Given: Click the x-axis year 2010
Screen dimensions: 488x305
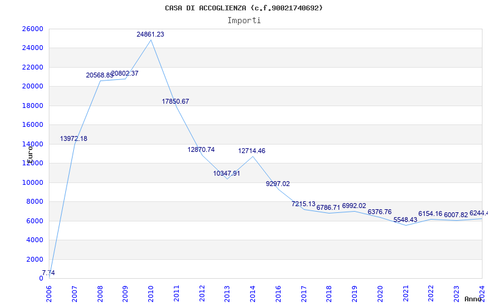Looking at the screenshot, I should 151,294.
